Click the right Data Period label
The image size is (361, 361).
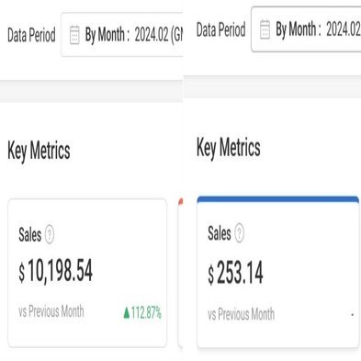click(x=221, y=29)
